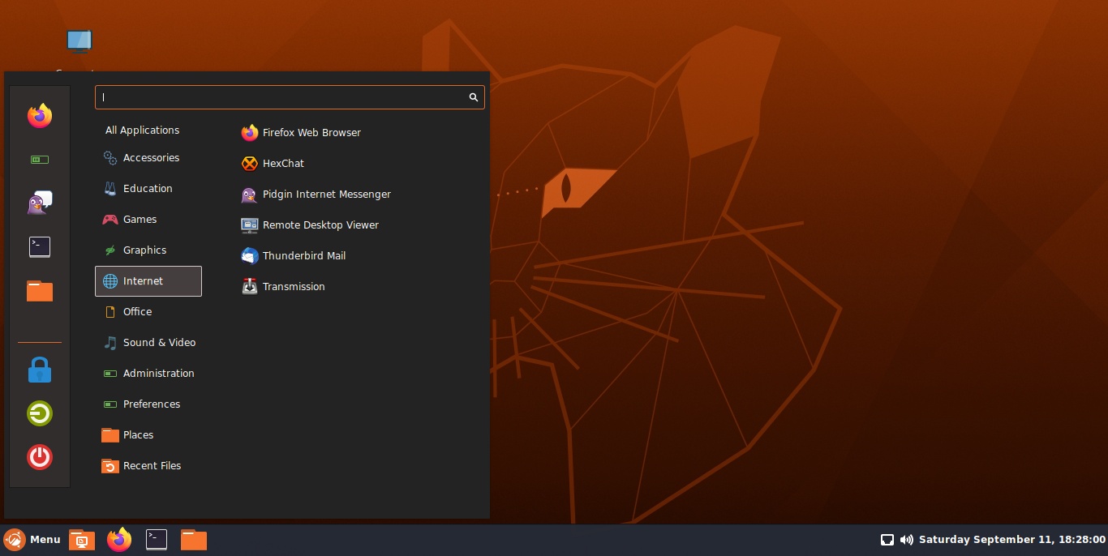
Task: Click the green Log Out icon
Action: point(40,413)
